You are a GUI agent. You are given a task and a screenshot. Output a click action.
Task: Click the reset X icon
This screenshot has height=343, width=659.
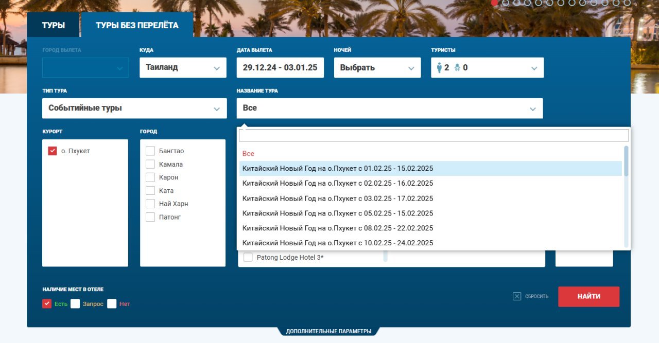517,296
